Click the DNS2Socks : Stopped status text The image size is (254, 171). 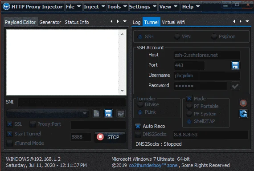tap(159, 144)
